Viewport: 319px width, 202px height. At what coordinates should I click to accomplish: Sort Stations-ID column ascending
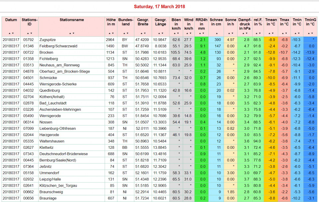point(28,33)
